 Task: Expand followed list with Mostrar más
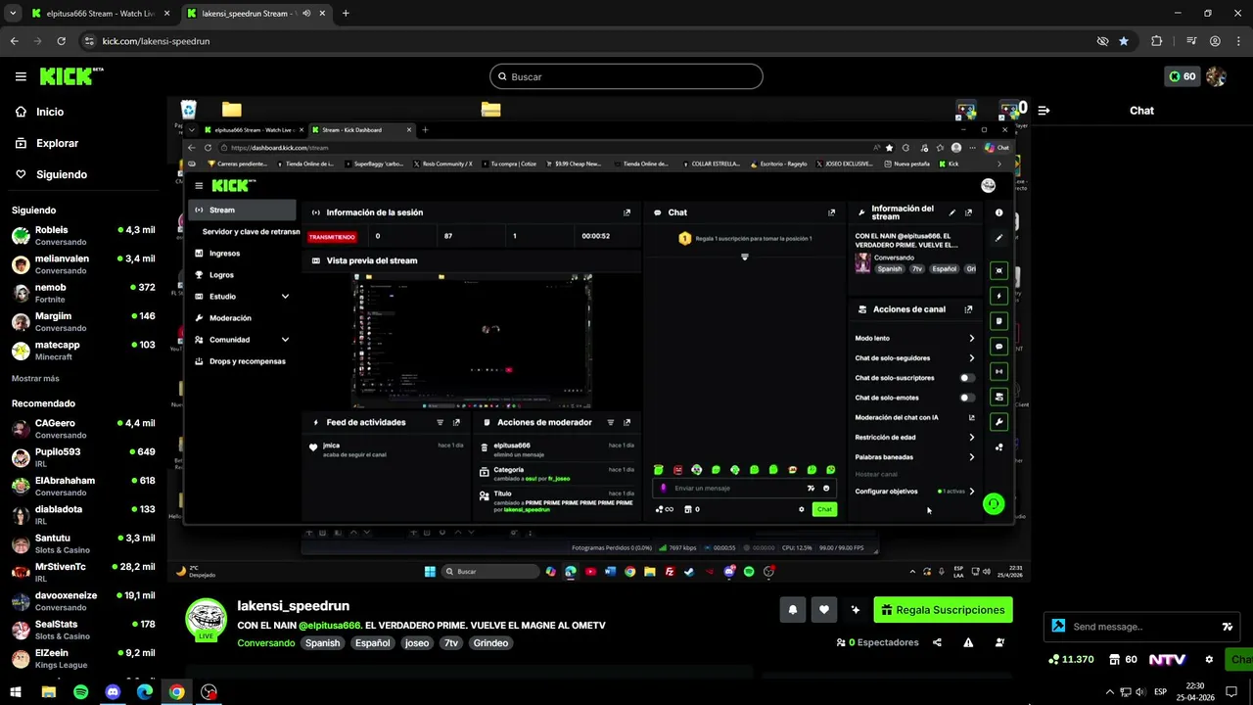coord(35,378)
